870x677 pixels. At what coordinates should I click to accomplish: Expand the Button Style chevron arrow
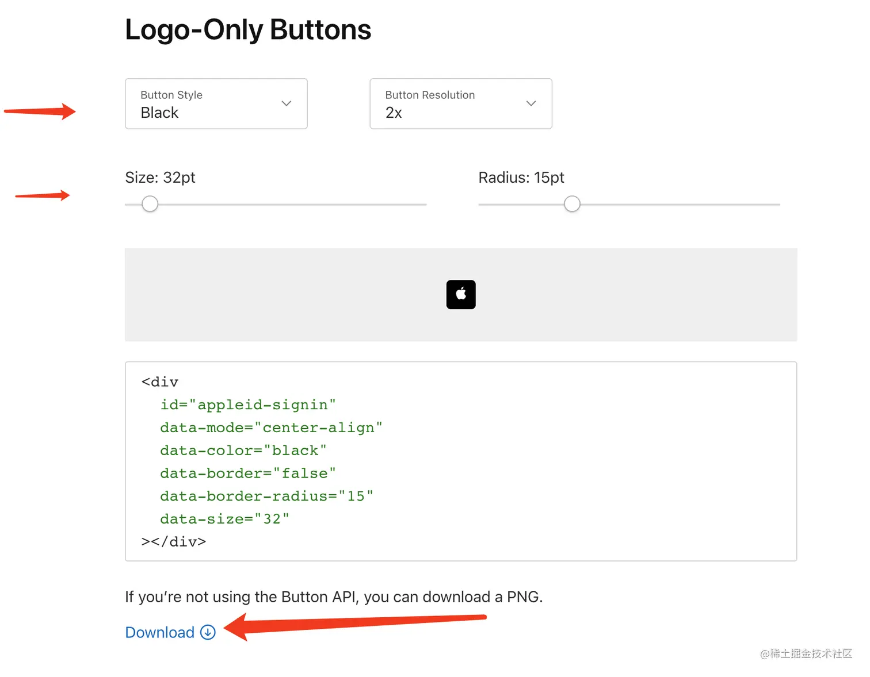point(286,103)
